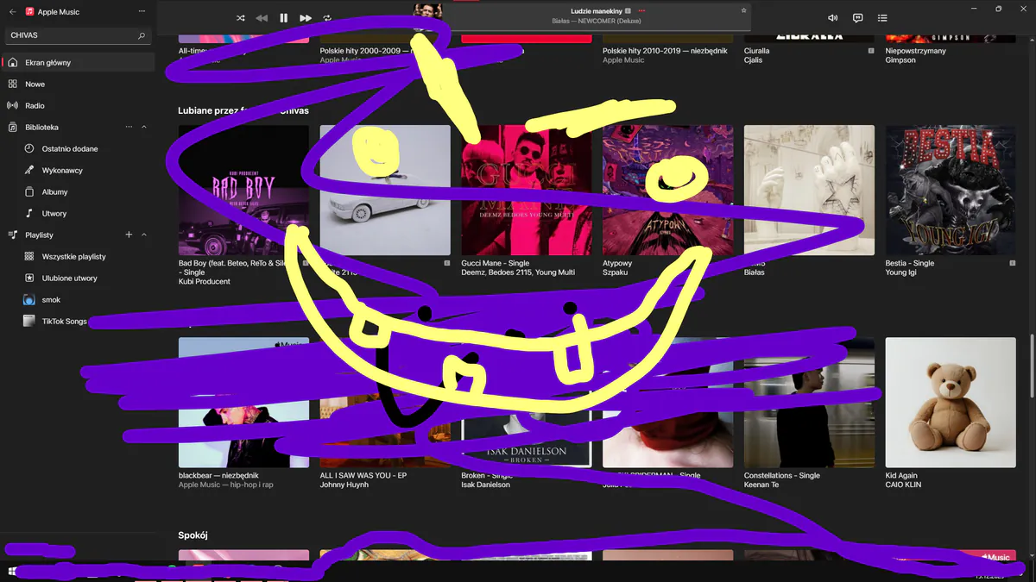Open the Ciuralla album title
Screen dimensions: 1036x582
click(756, 51)
